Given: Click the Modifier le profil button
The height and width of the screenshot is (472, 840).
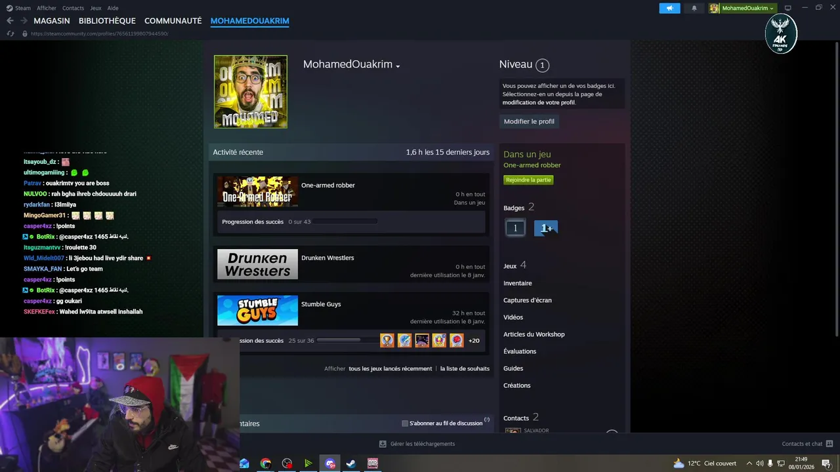Looking at the screenshot, I should pyautogui.click(x=529, y=121).
